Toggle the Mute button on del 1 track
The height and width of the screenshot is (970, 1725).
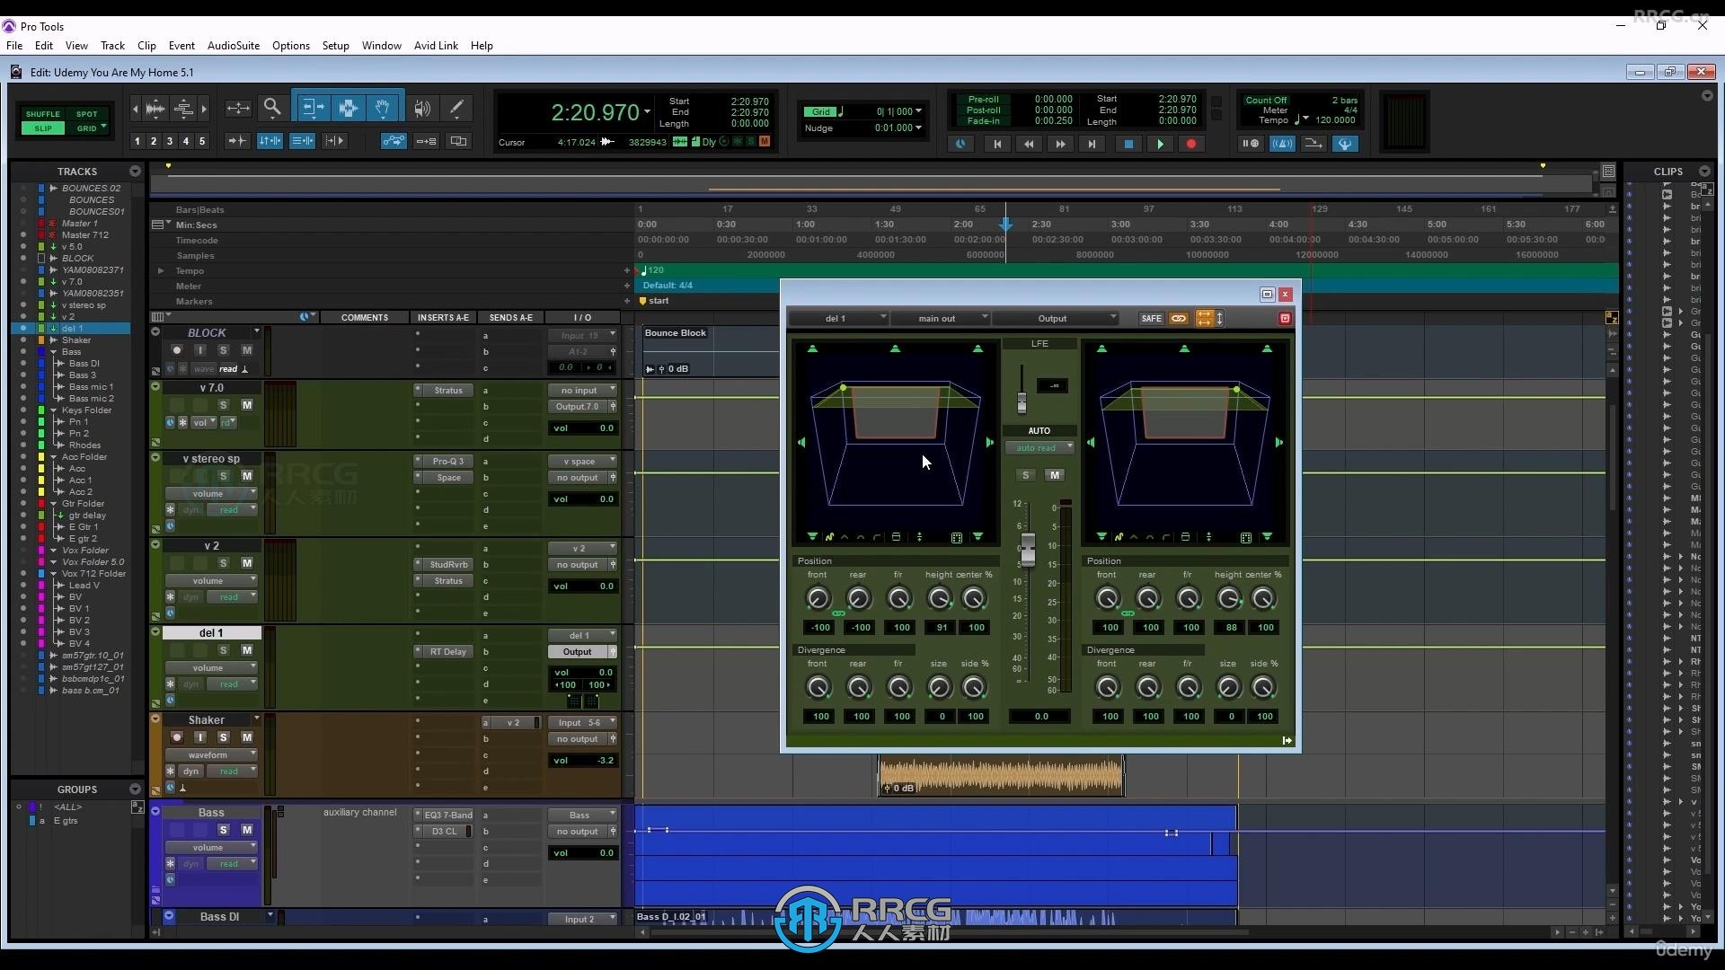(x=245, y=650)
